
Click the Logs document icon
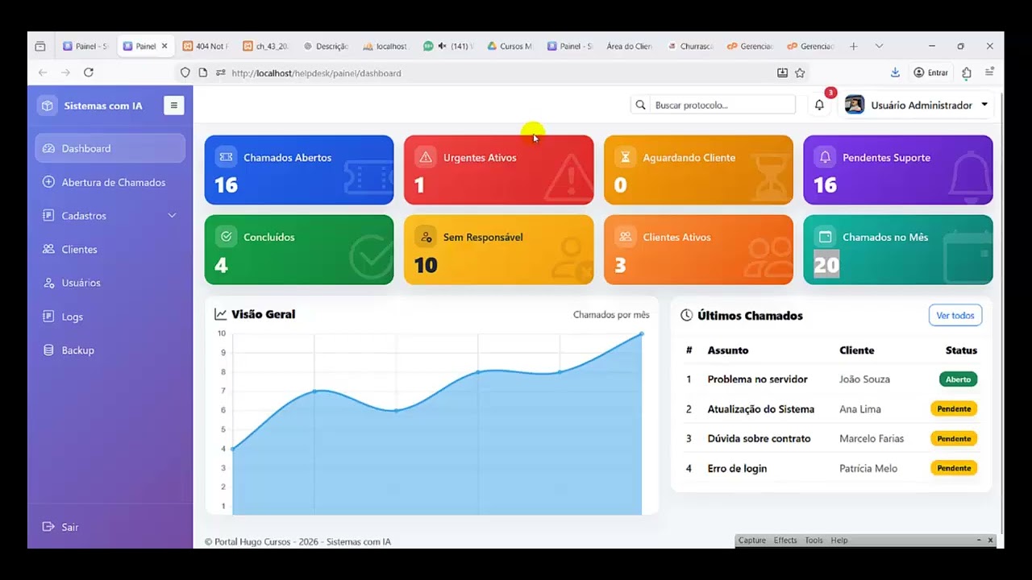click(48, 317)
